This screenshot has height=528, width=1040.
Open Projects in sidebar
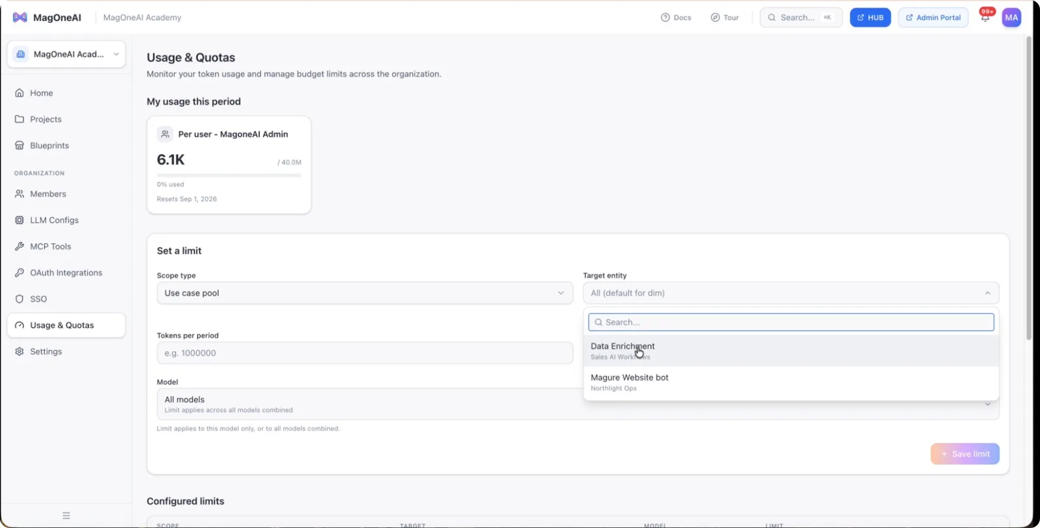[x=66, y=119]
